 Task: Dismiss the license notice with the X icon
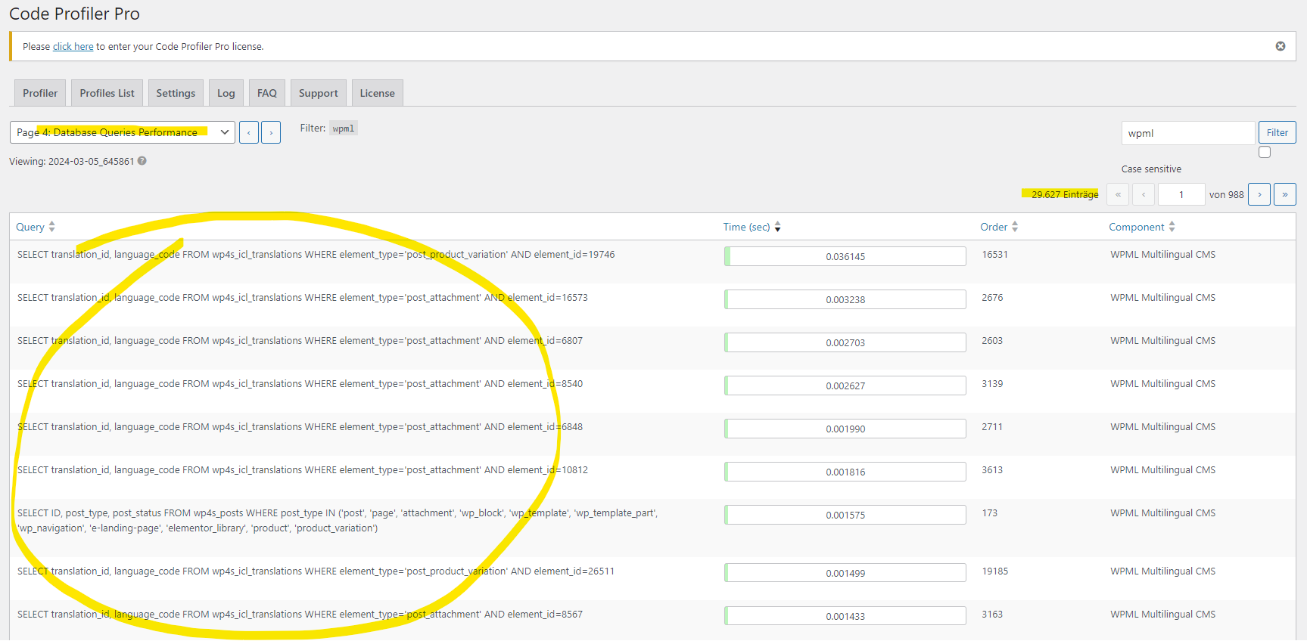point(1281,46)
